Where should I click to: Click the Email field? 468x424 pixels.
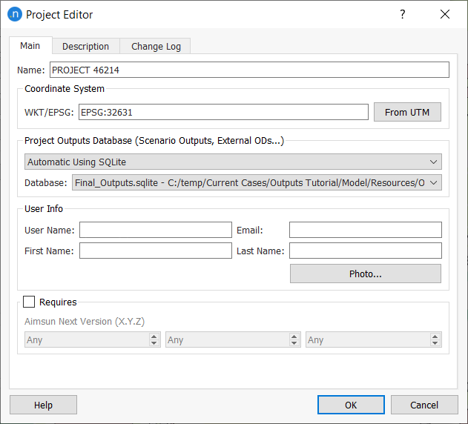(x=366, y=230)
